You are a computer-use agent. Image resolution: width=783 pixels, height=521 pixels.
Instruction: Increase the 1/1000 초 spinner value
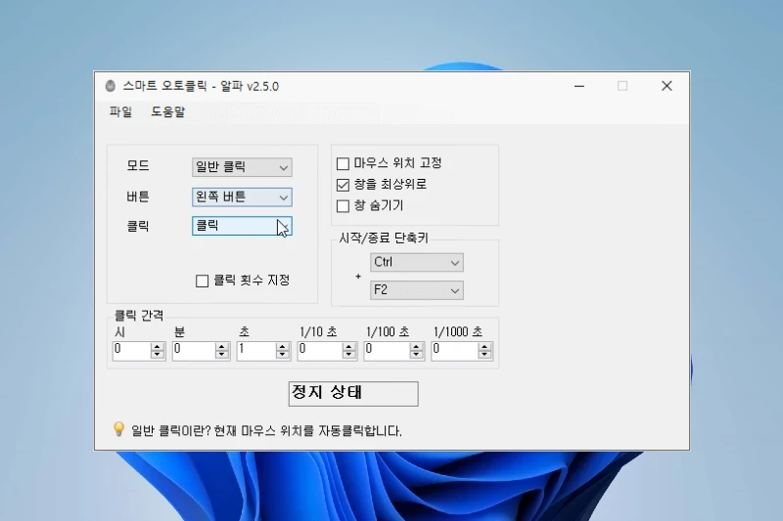(484, 346)
